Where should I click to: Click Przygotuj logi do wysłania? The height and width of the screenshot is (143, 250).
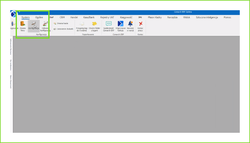[x=82, y=26]
